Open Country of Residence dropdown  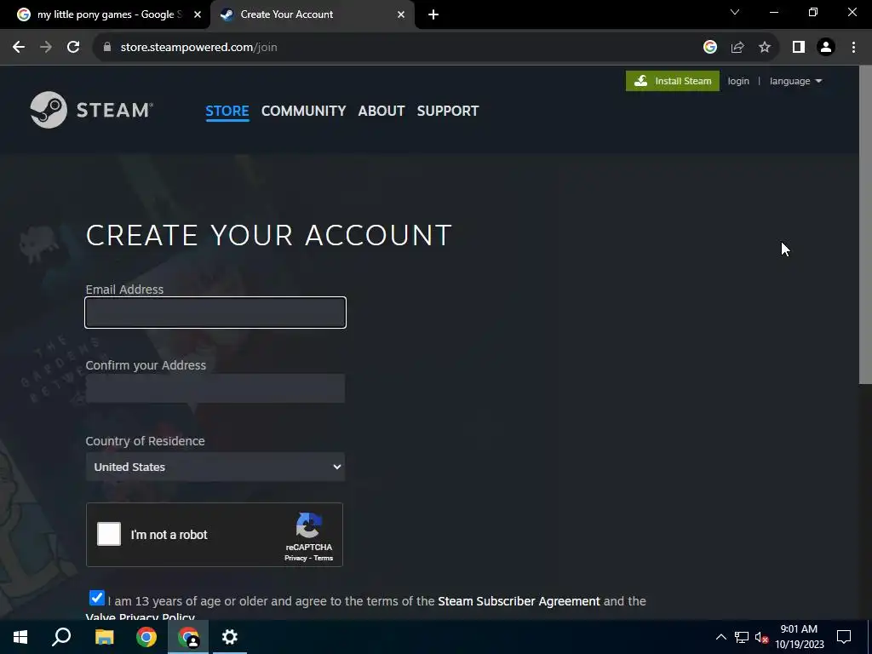tap(215, 467)
